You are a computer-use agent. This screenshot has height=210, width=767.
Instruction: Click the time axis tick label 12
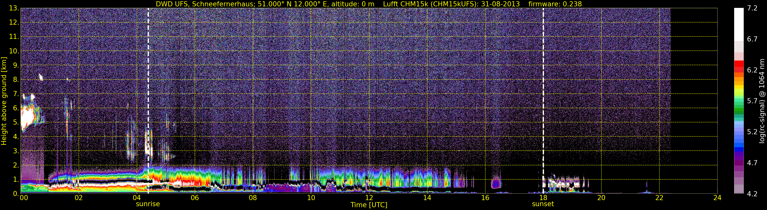(369, 198)
